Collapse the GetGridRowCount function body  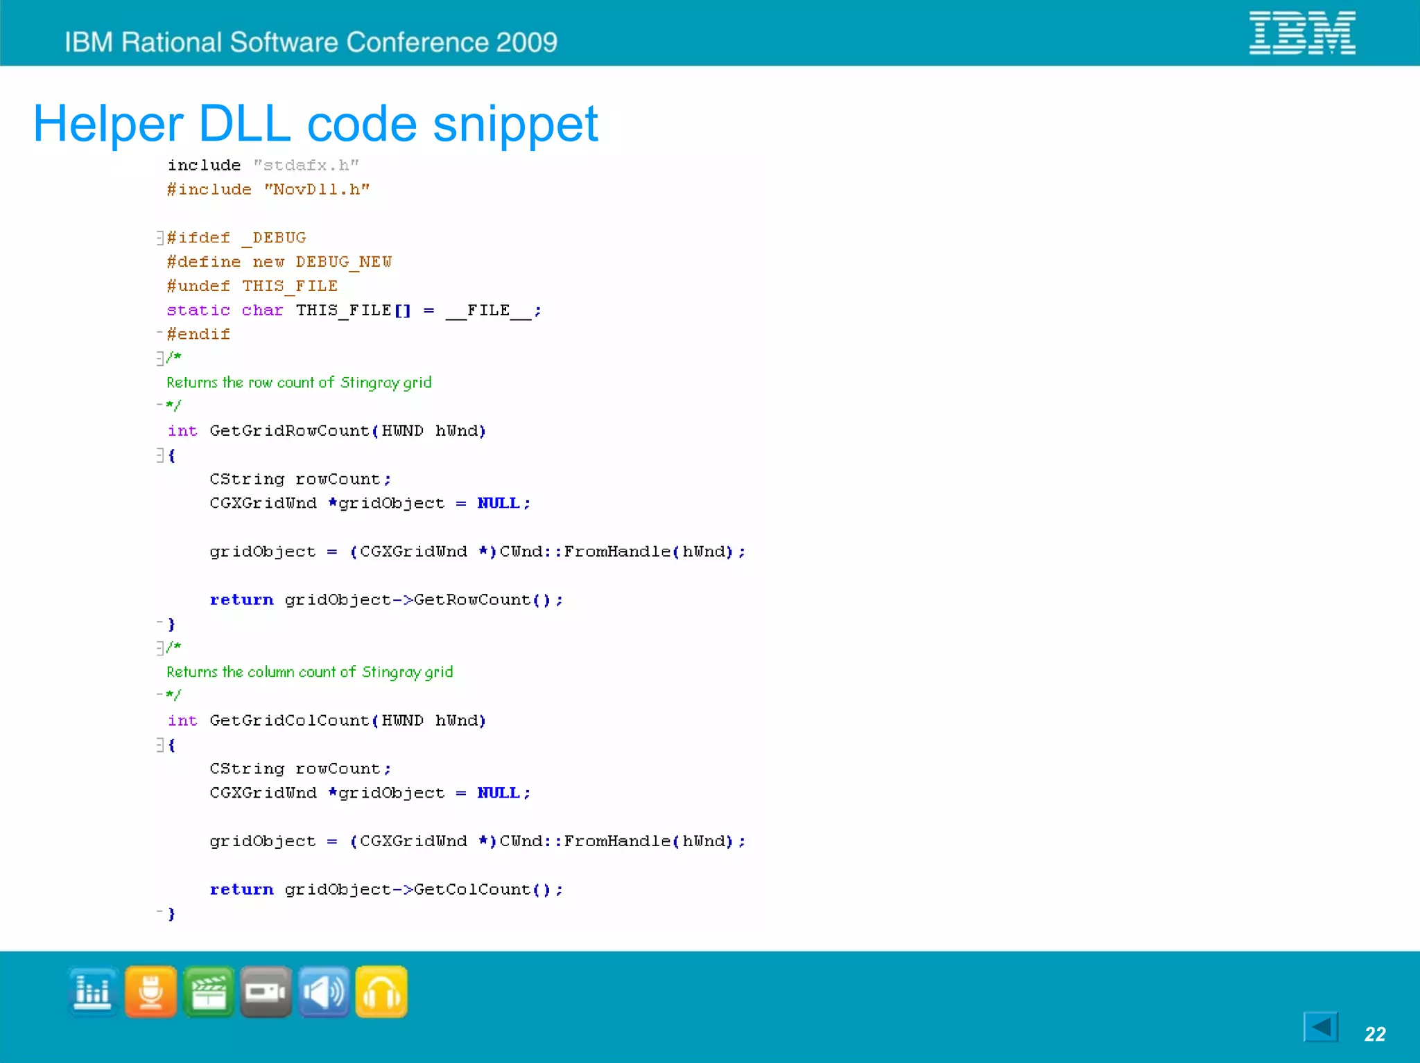159,455
